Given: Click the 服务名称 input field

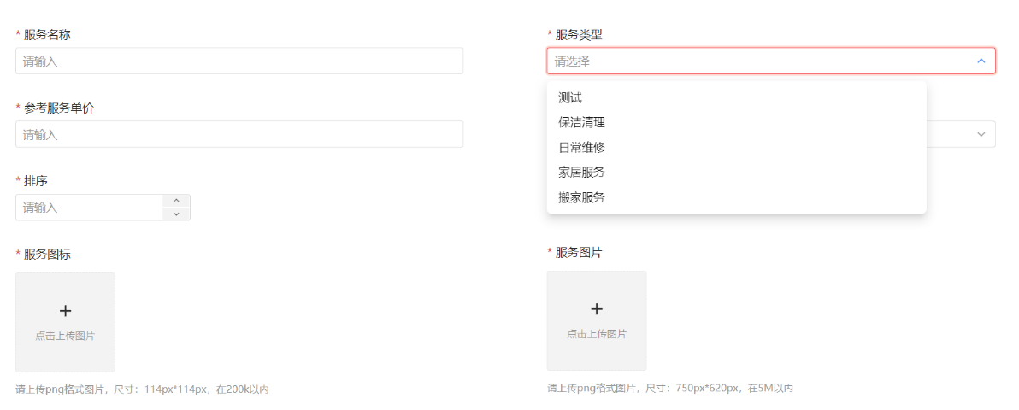Looking at the screenshot, I should click(239, 61).
